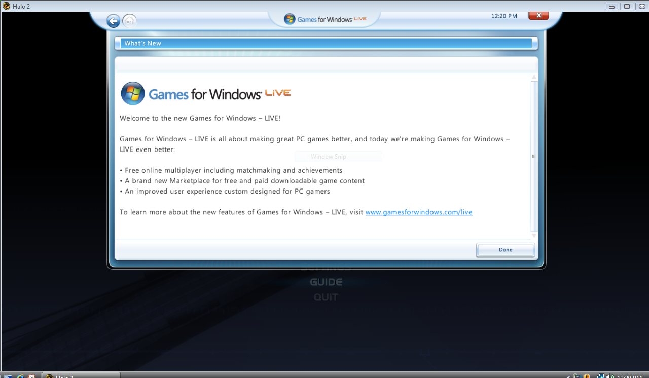The height and width of the screenshot is (378, 649).
Task: Click the What's New header bar
Action: (x=324, y=43)
